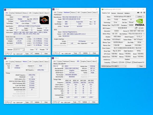Open the Slot #2 dropdown in the SPD window
This screenshot has height=115, width=153.
coord(58,66)
